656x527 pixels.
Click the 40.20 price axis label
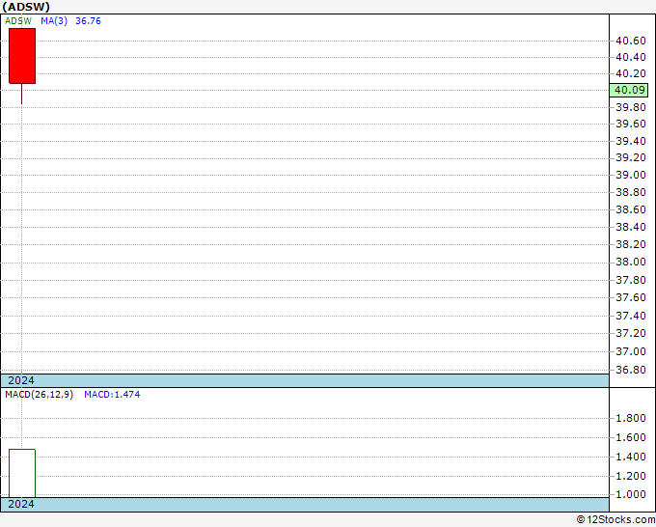point(631,73)
